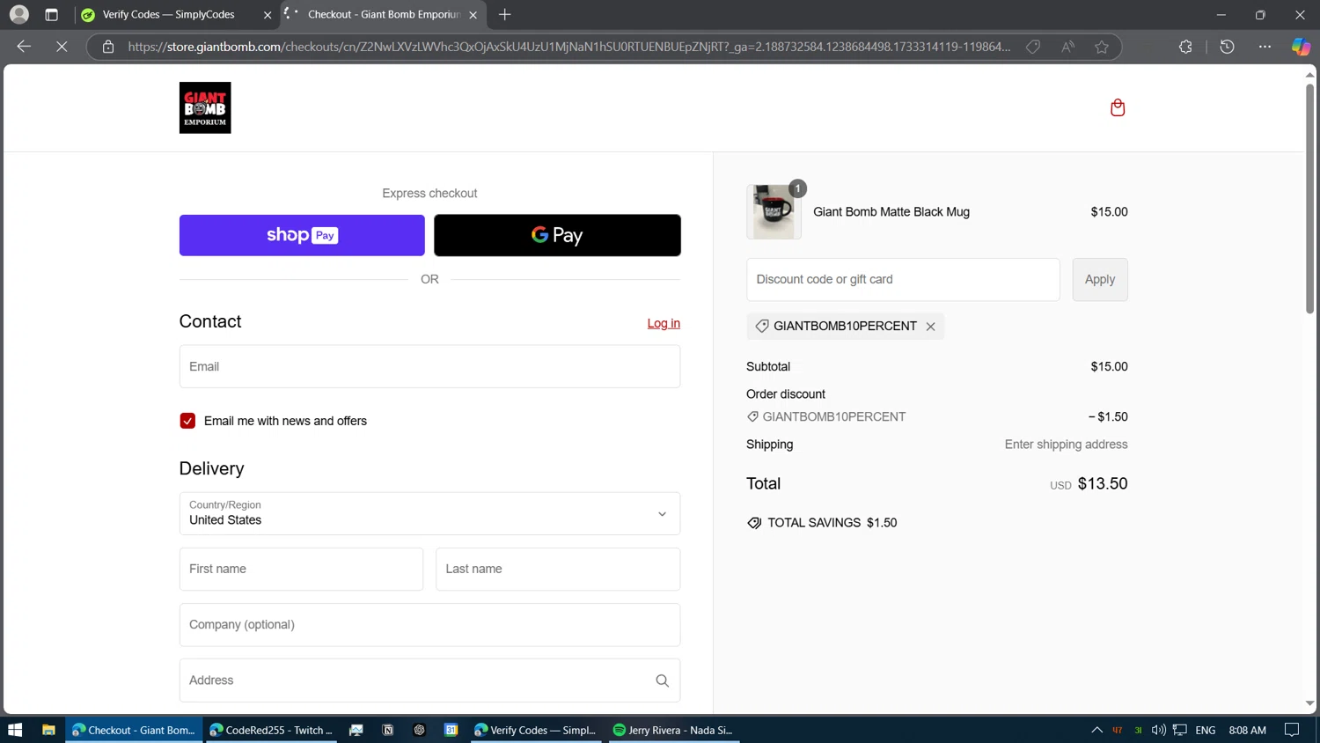This screenshot has height=743, width=1320.
Task: Remove the GIANTBOMB10PERCENT discount code
Action: click(930, 327)
